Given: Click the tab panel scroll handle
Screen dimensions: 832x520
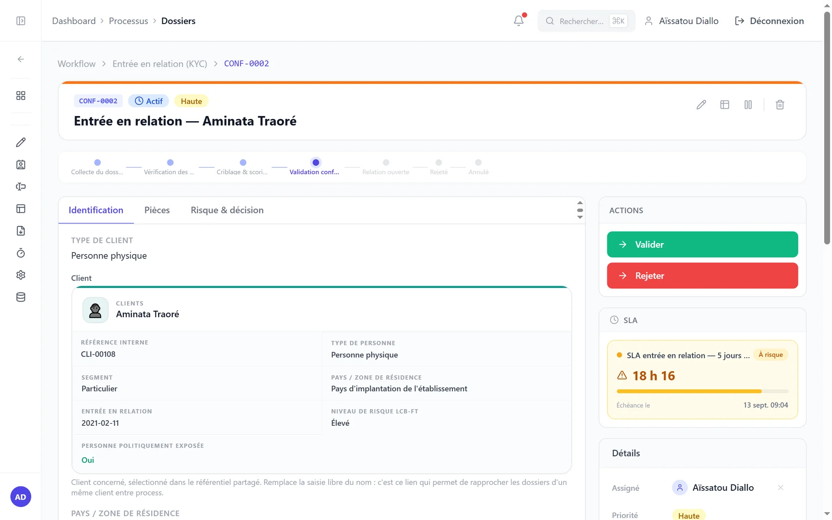Looking at the screenshot, I should click(x=580, y=210).
